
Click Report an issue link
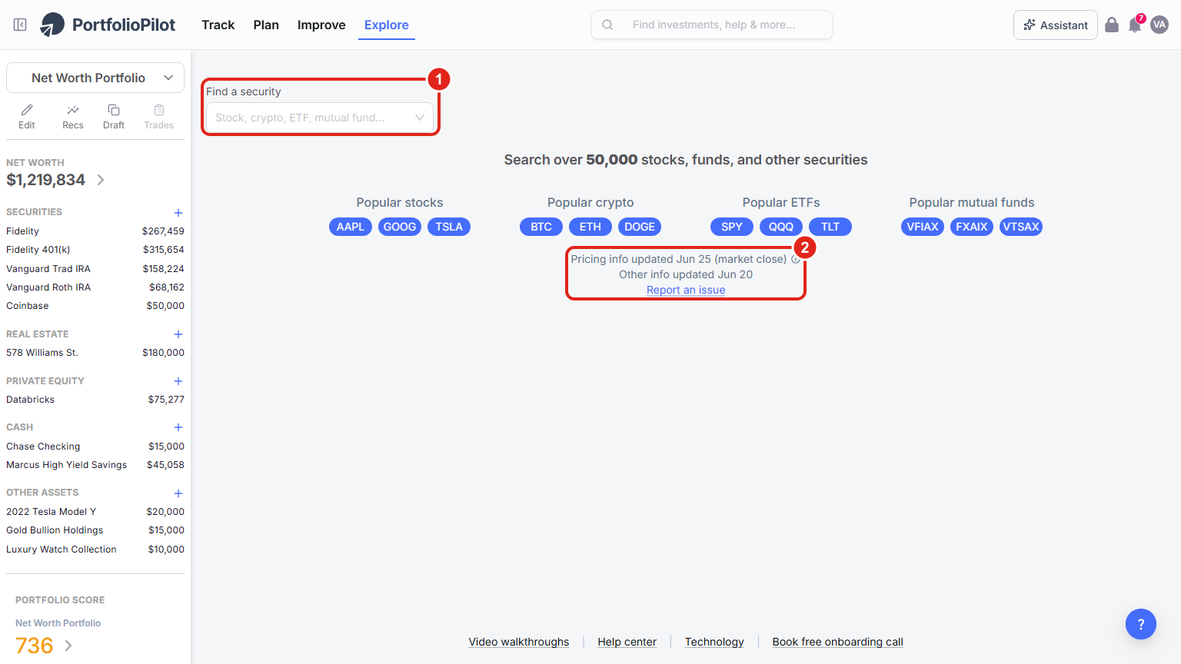686,290
